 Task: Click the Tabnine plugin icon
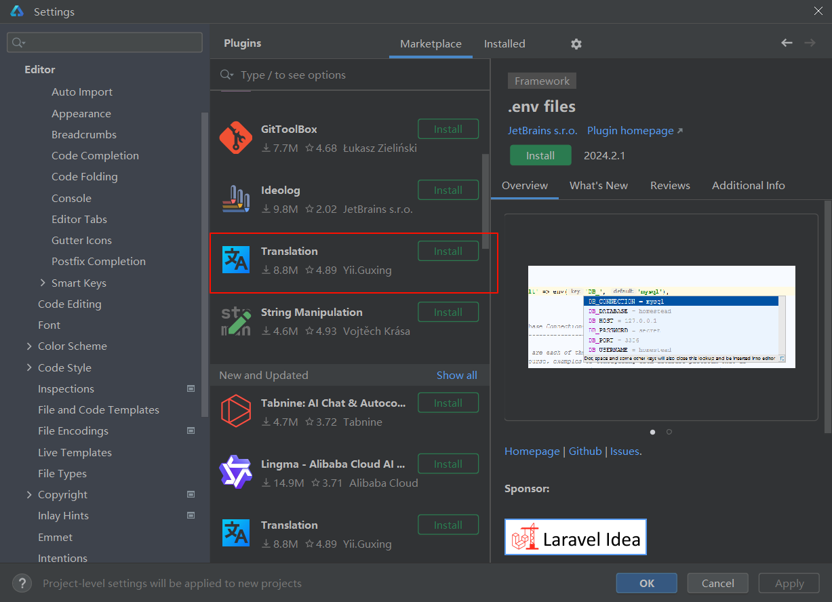[x=235, y=412]
